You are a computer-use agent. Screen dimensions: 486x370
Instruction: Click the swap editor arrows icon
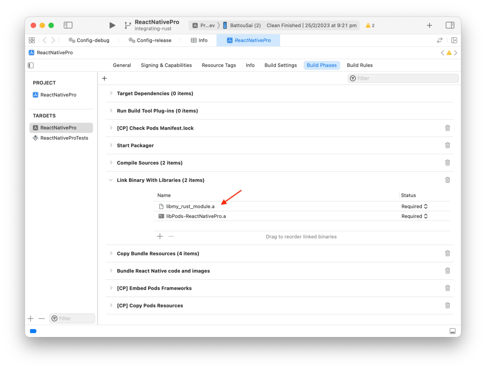pyautogui.click(x=439, y=40)
